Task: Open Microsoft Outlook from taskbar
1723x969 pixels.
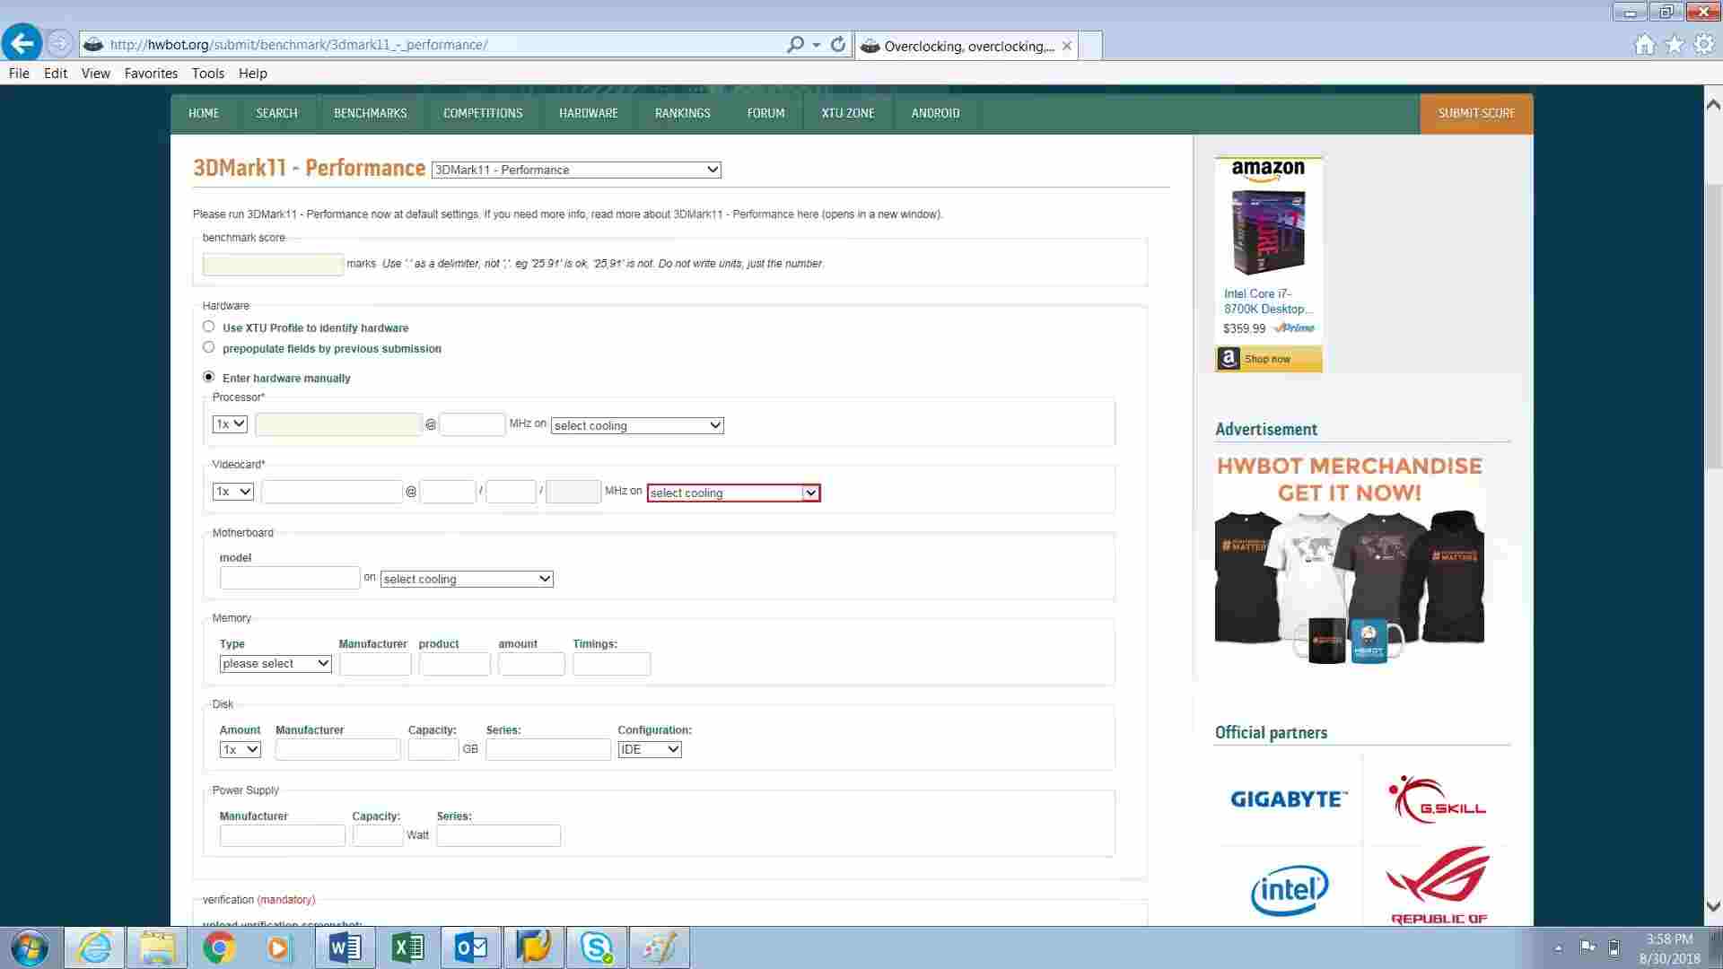Action: (x=471, y=947)
